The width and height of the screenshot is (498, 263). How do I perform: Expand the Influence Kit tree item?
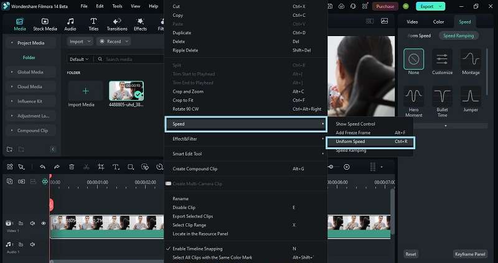pyautogui.click(x=12, y=101)
